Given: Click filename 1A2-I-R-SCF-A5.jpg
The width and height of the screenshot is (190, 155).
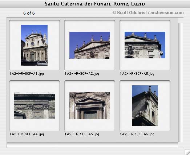Looking at the screenshot, I should click(82, 134).
